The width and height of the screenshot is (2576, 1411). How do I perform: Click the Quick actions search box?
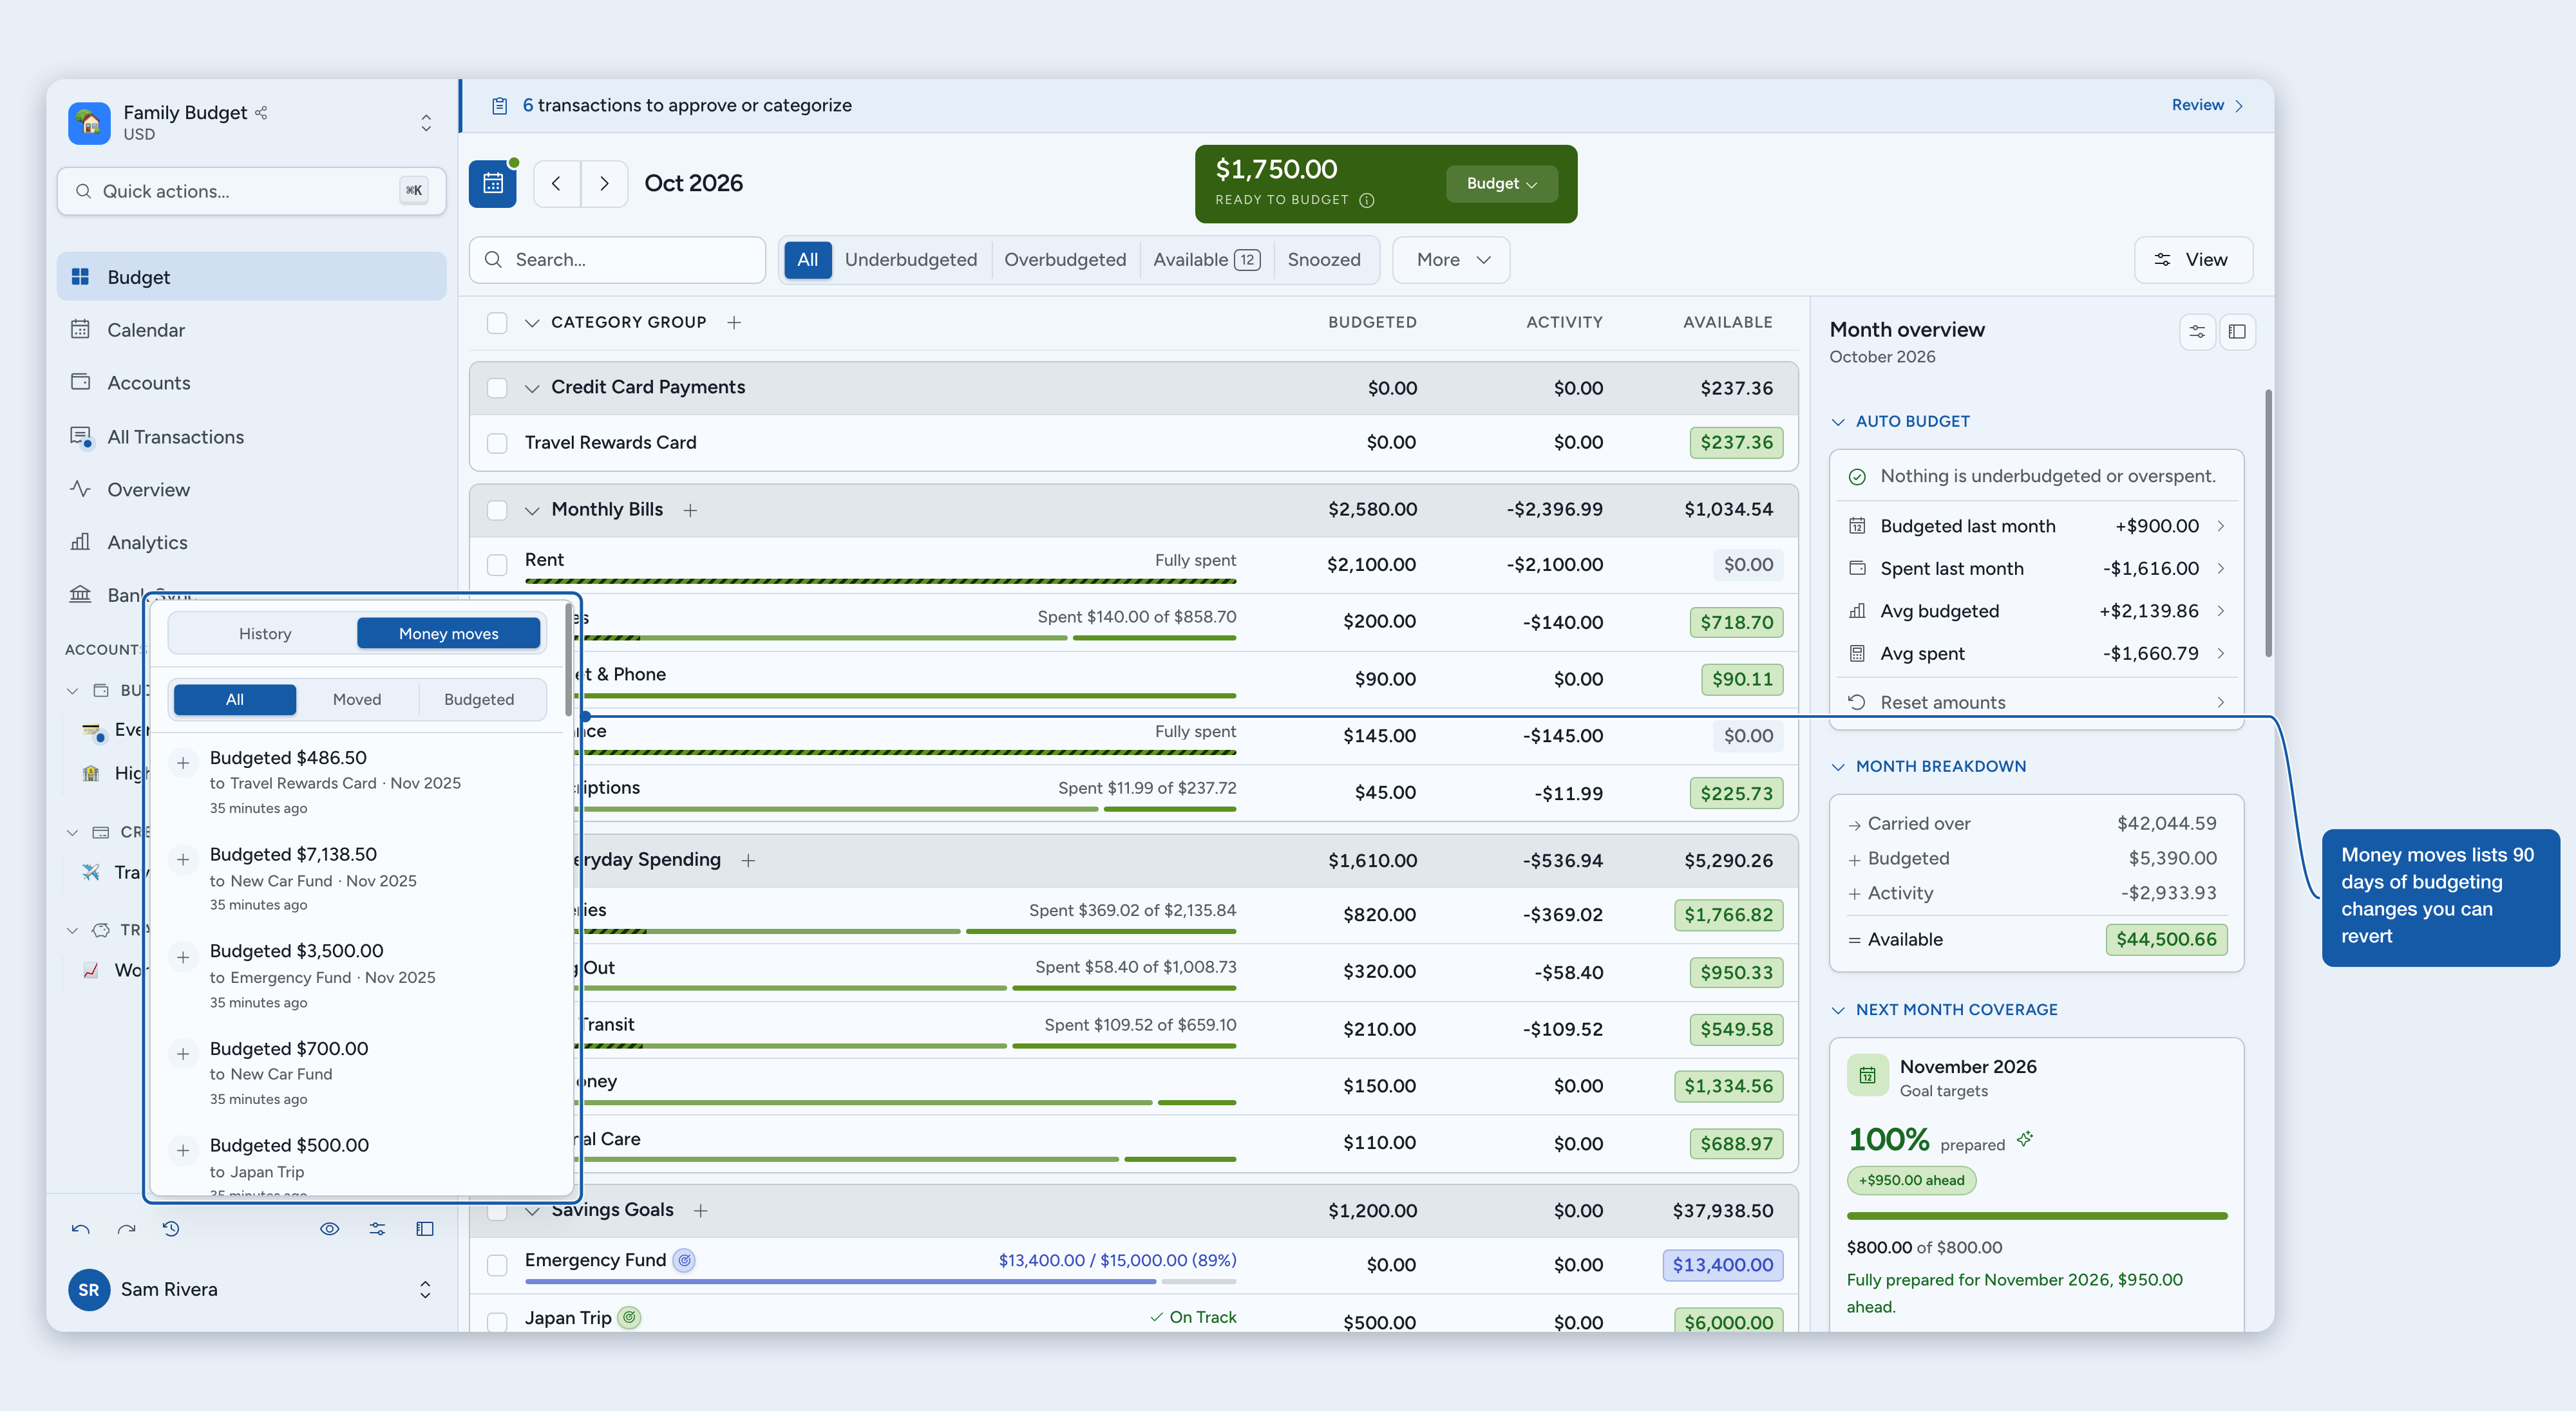pyautogui.click(x=251, y=191)
